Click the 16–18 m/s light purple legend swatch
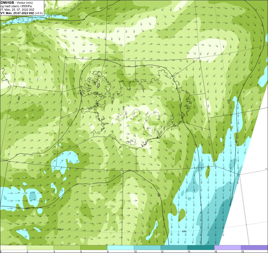The image size is (268, 253). click(x=228, y=248)
